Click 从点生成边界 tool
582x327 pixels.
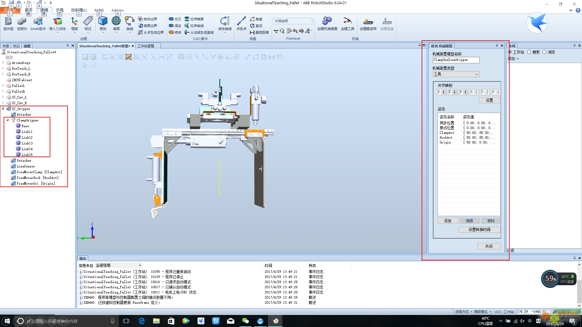(x=151, y=32)
